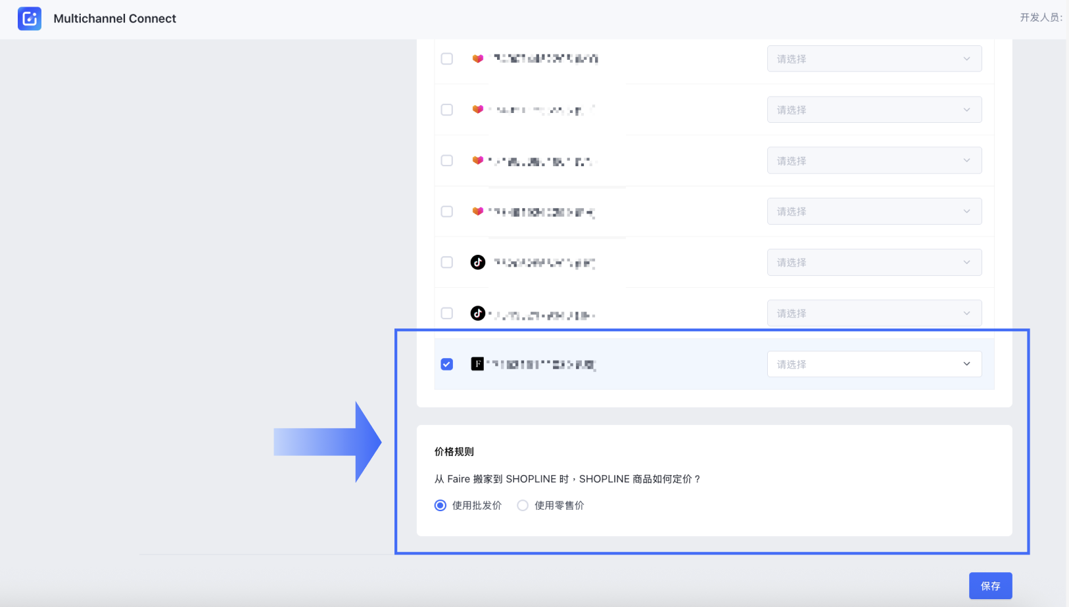Select the 使用批发价 radio button
Image resolution: width=1069 pixels, height=607 pixels.
[x=440, y=505]
